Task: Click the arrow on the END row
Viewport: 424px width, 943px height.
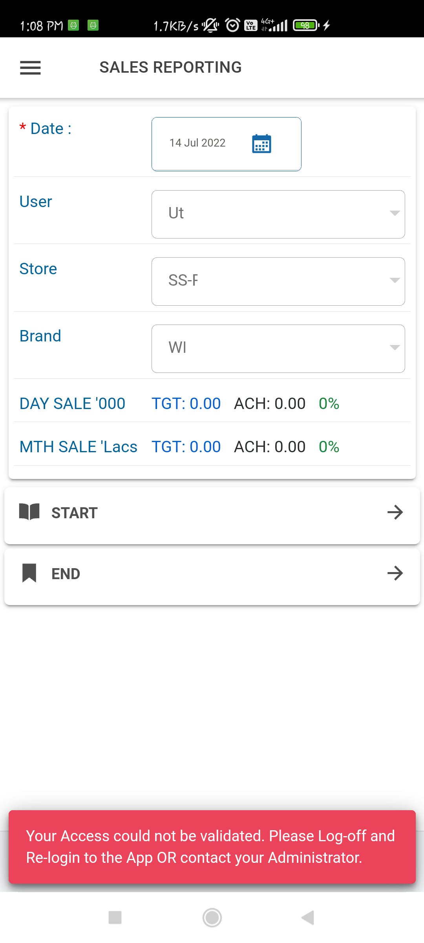Action: click(x=395, y=573)
